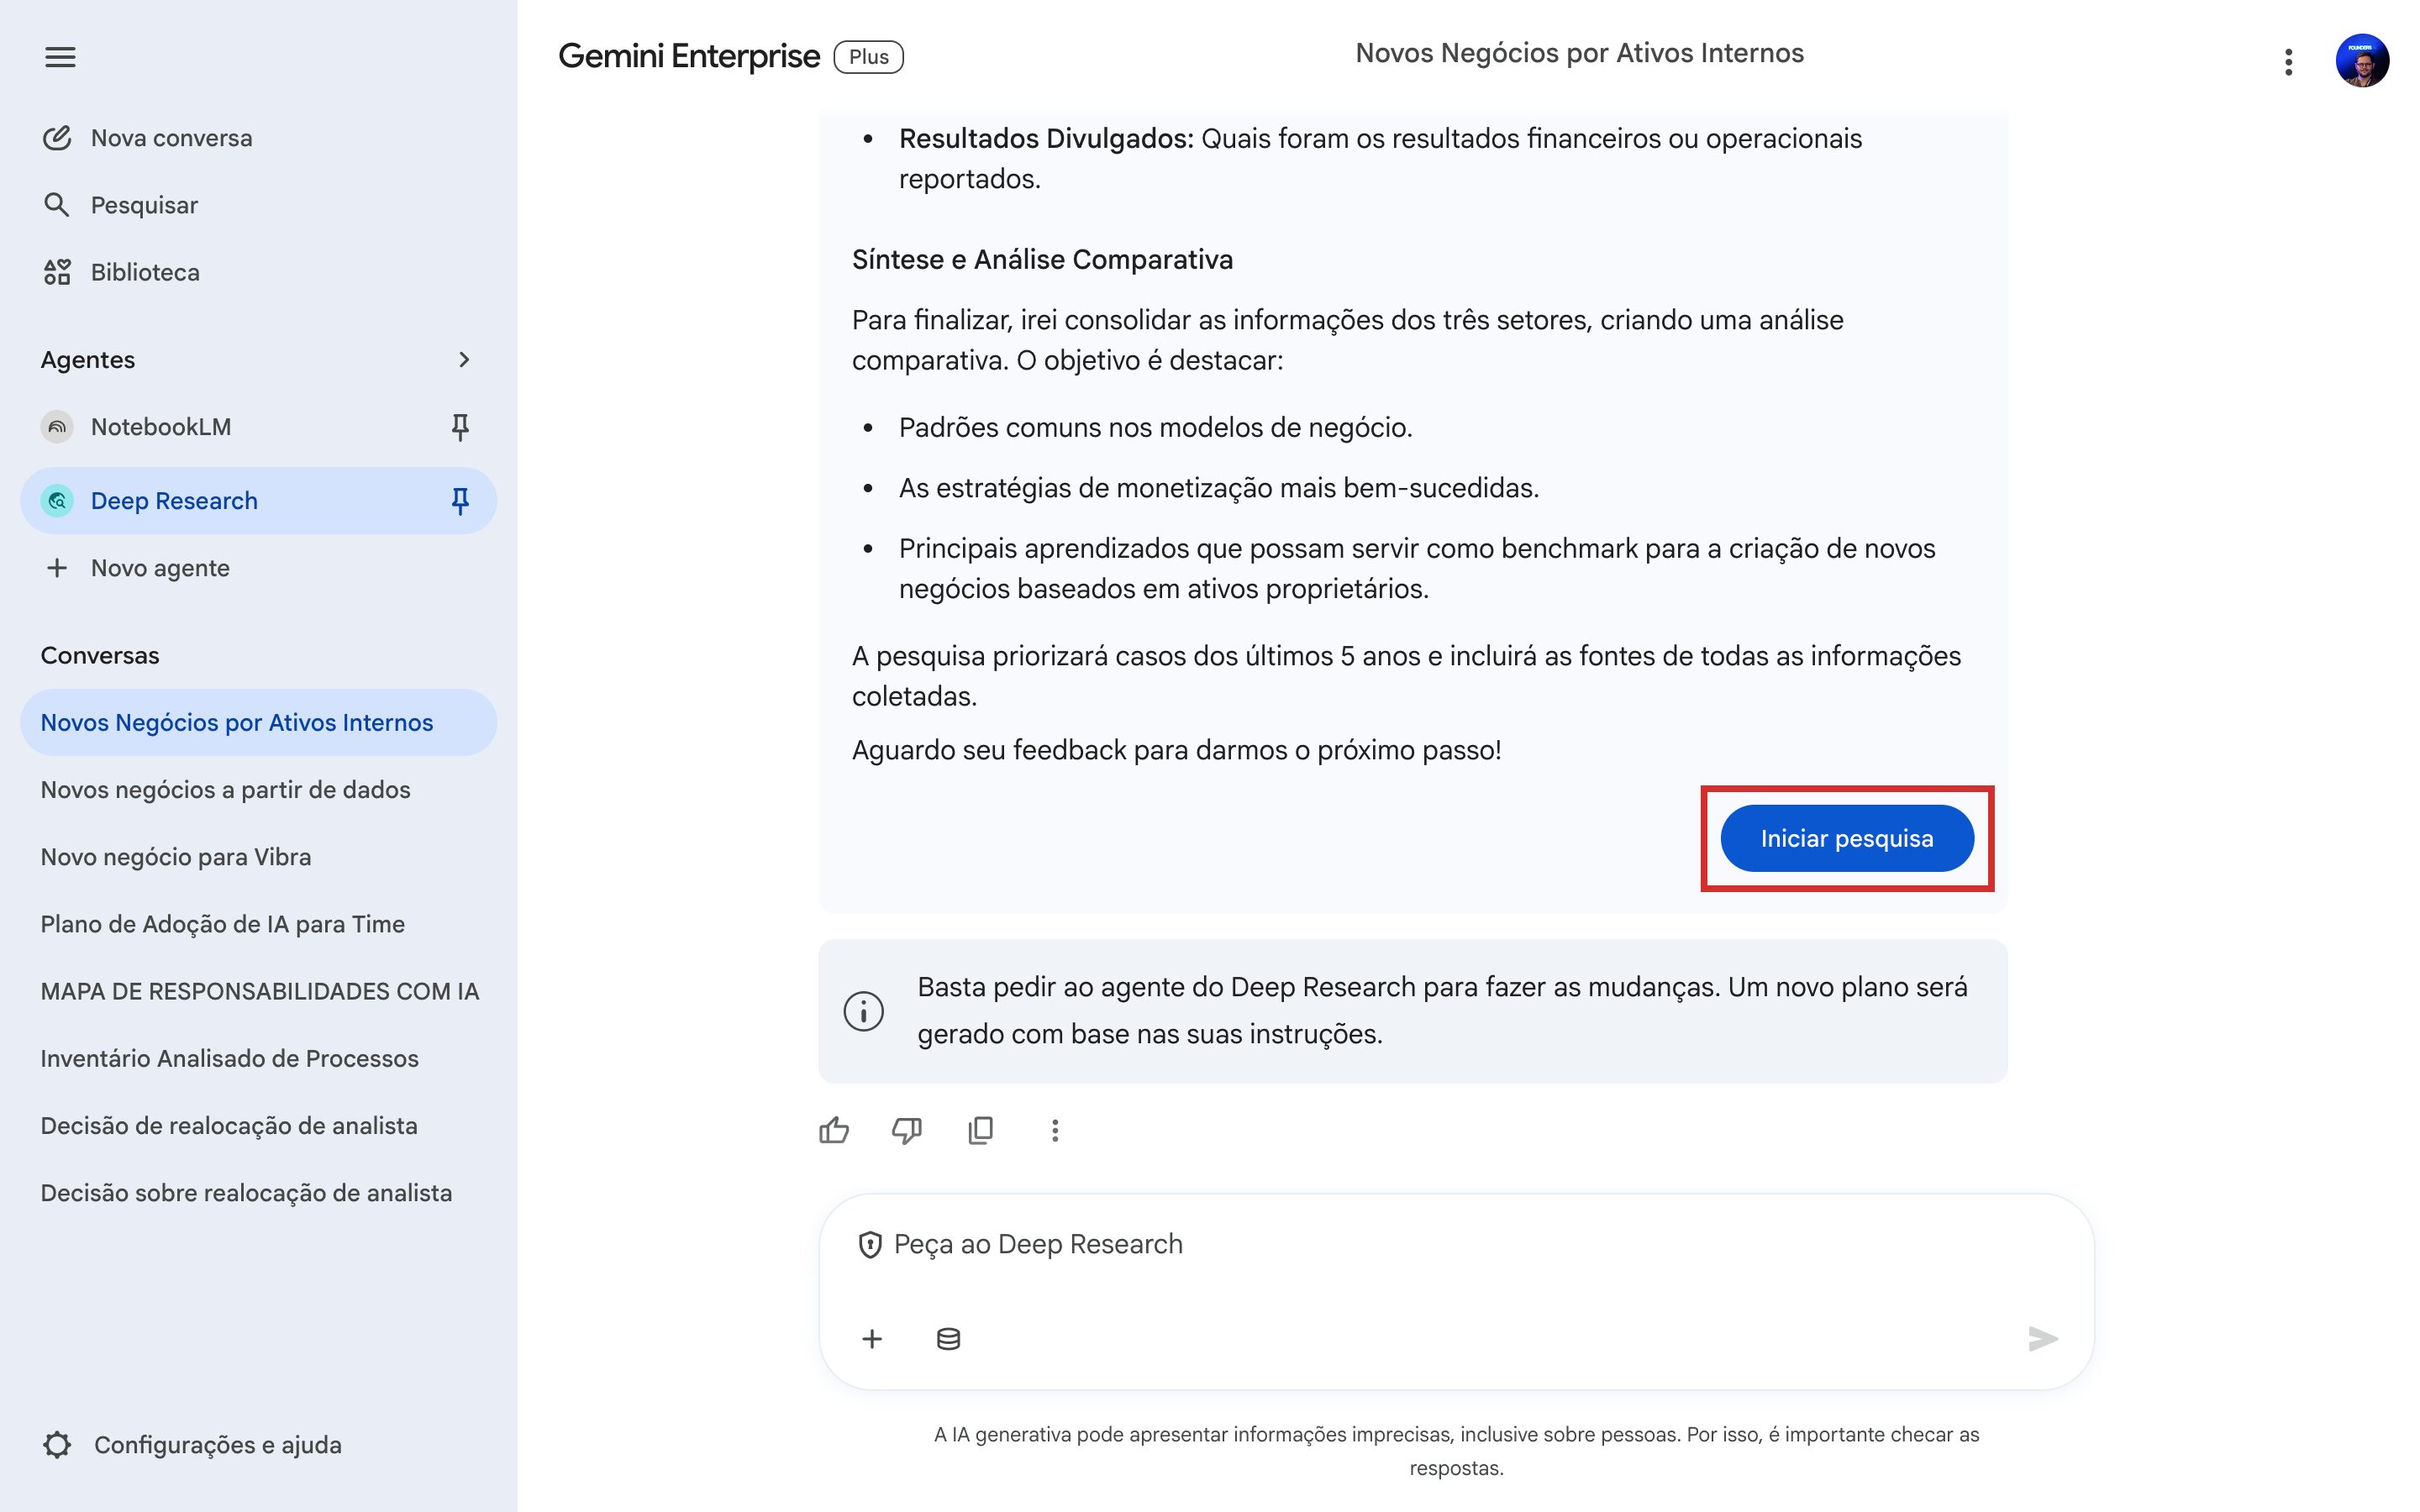Give thumbs down to the response

[907, 1130]
